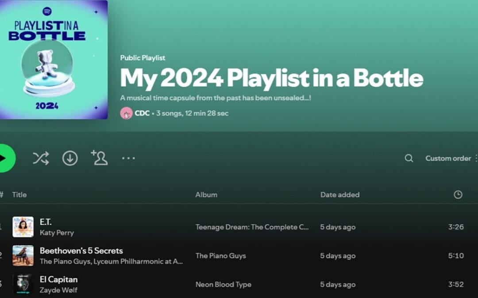478x298 pixels.
Task: Click the El Capitan album thumbnail
Action: [23, 284]
